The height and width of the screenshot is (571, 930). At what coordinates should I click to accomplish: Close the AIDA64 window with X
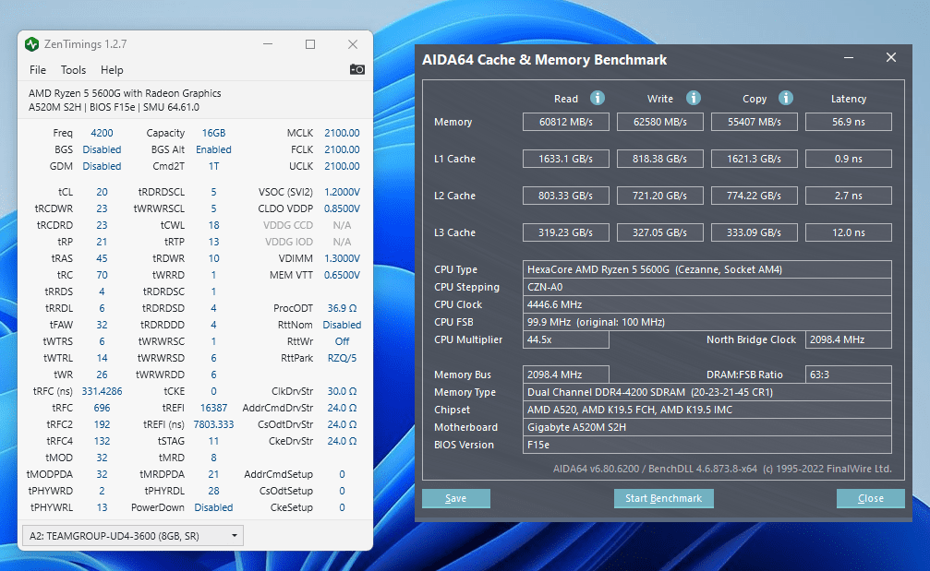point(891,57)
